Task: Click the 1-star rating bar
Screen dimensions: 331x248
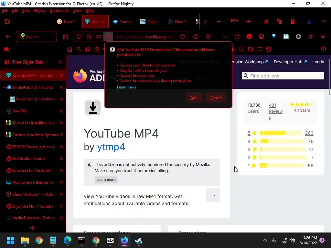Action: tap(282, 166)
